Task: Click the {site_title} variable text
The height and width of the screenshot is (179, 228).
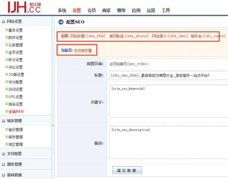Action: click(96, 36)
